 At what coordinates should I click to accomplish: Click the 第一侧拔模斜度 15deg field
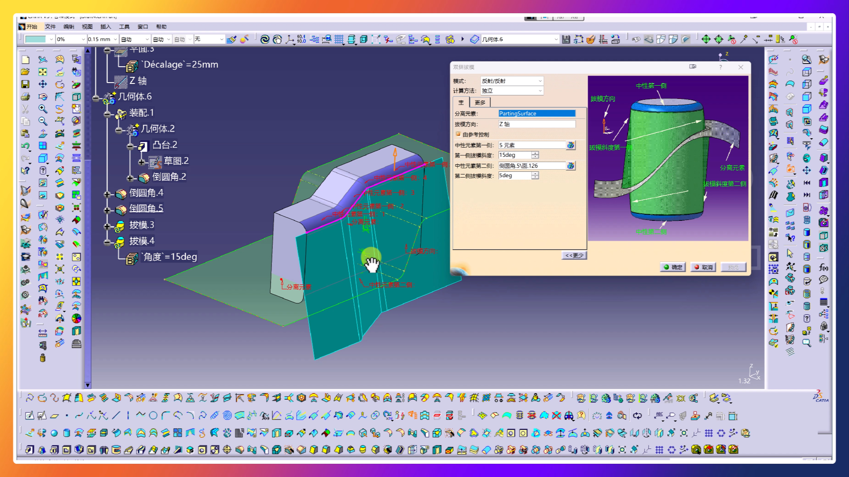pos(515,155)
